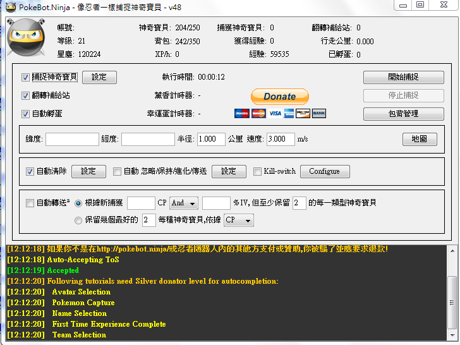This screenshot has width=460, height=345.
Task: Click the BANK payment icon
Action: tap(319, 113)
